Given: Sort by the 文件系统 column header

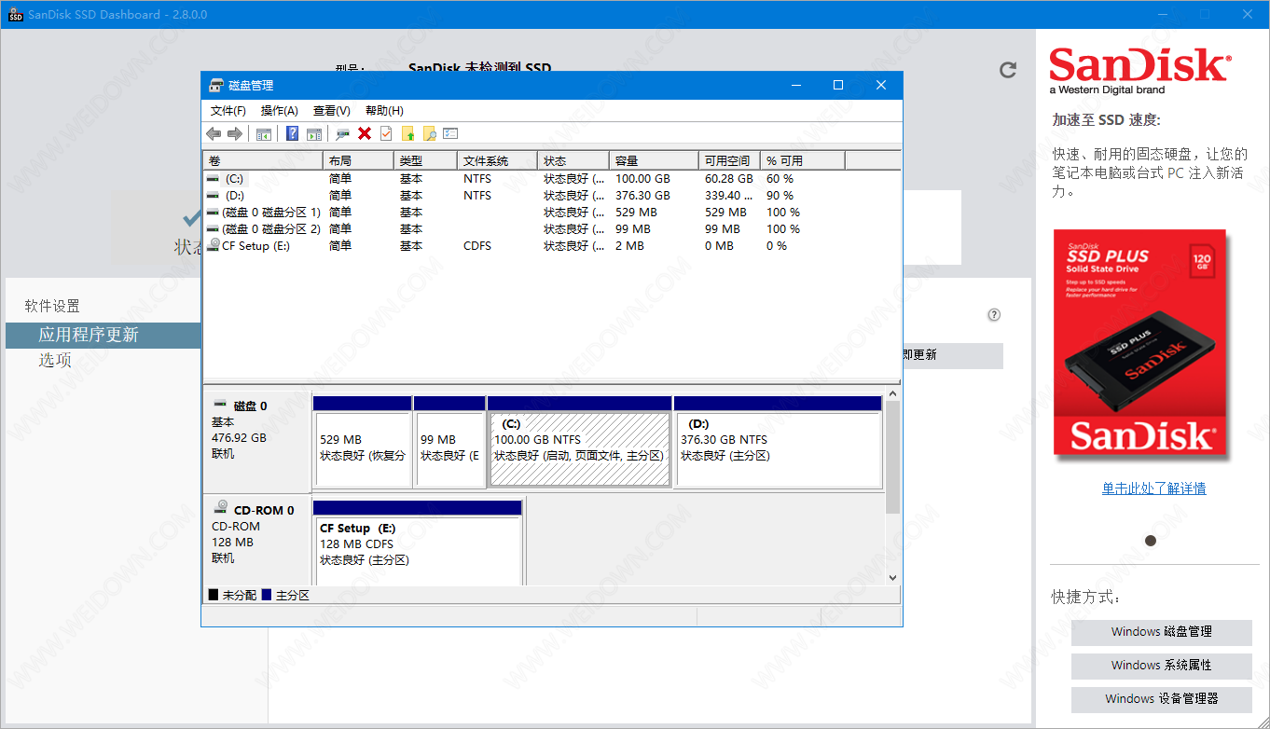Looking at the screenshot, I should pos(497,160).
